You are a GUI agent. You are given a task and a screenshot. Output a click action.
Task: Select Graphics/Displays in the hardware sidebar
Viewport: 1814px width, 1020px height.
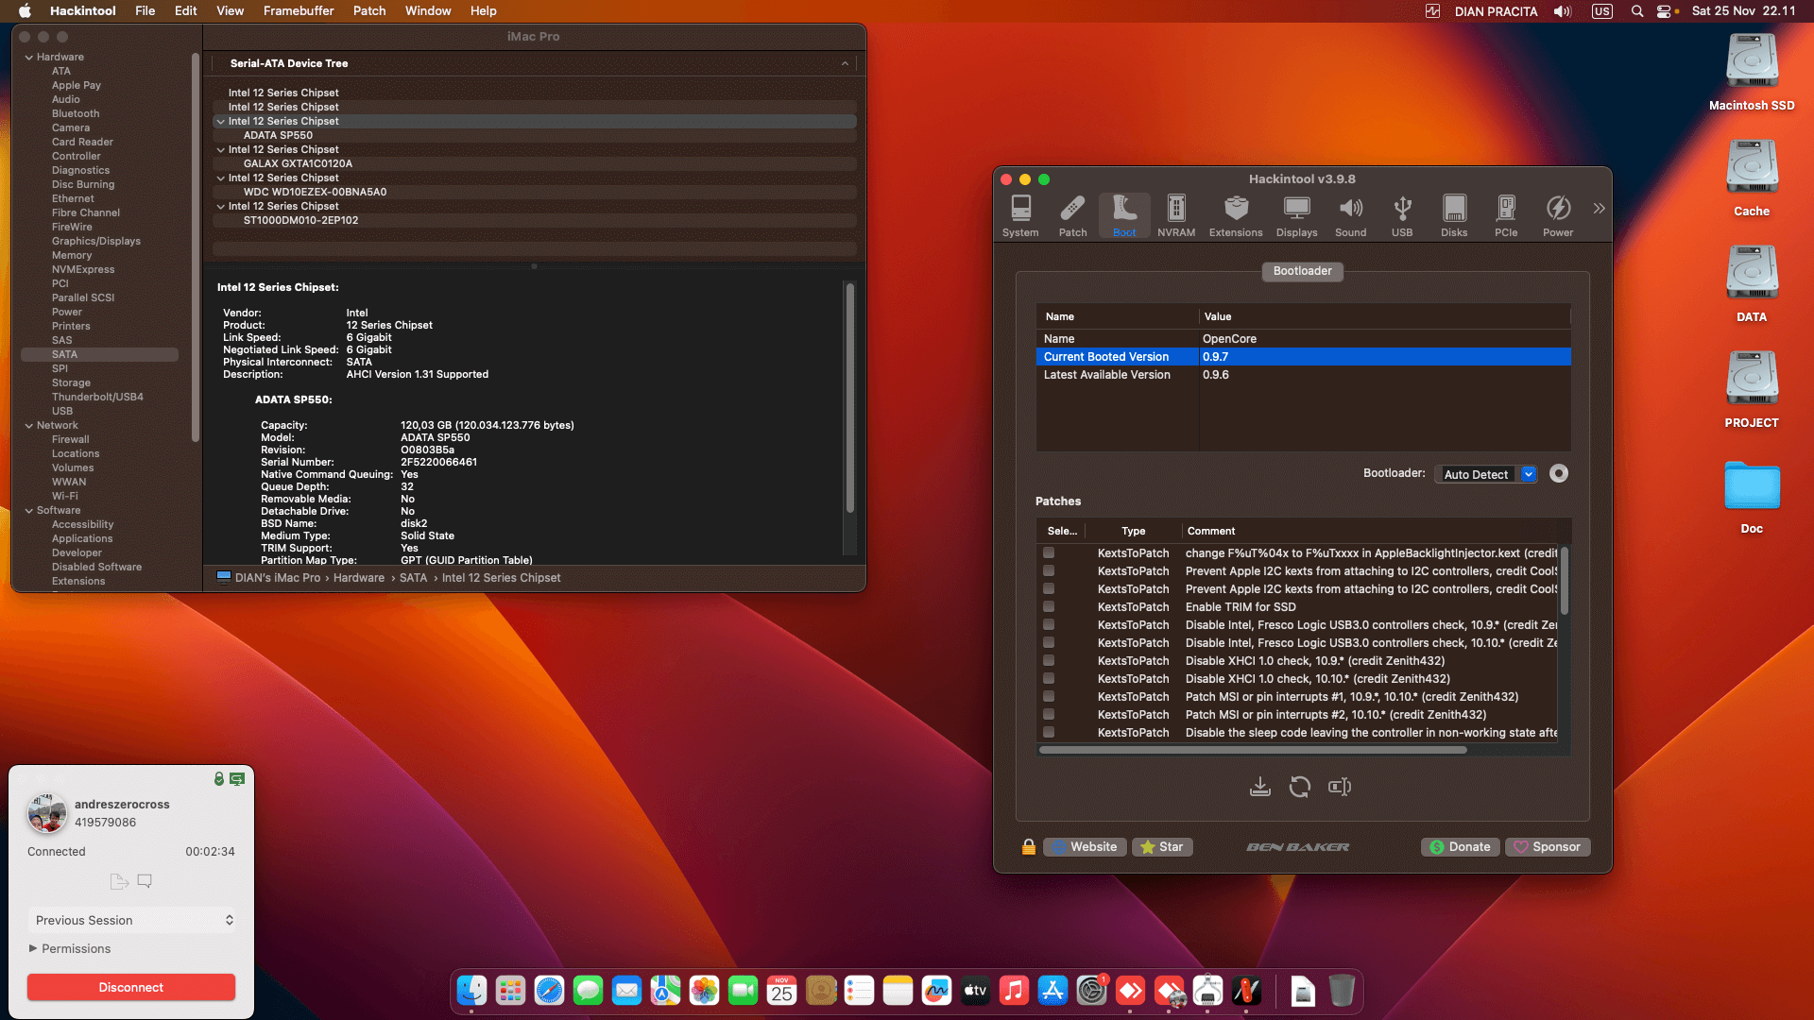tap(96, 241)
